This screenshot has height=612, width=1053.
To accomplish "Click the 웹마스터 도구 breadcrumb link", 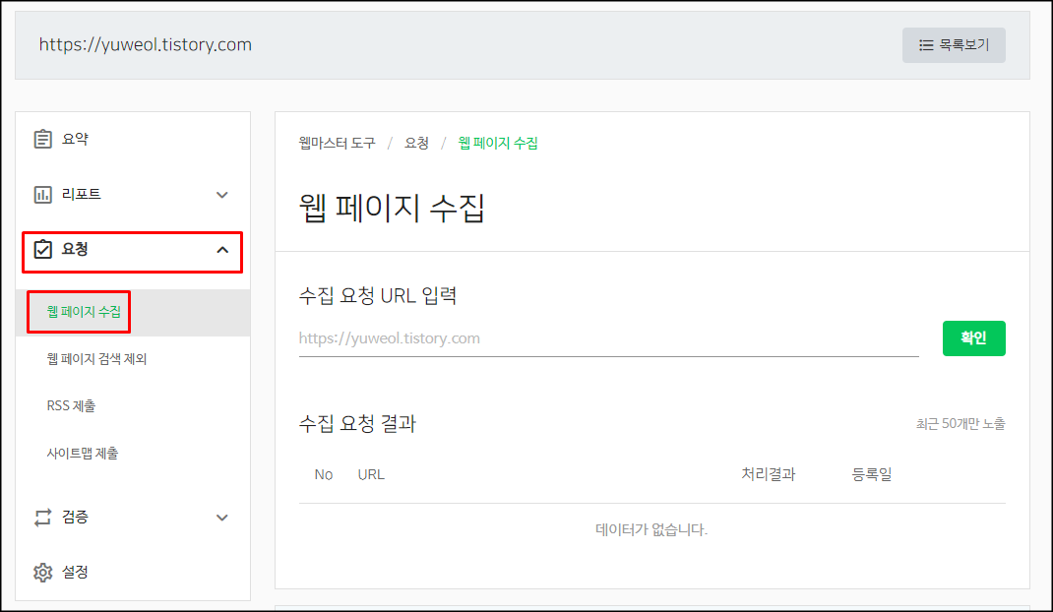I will tap(338, 143).
